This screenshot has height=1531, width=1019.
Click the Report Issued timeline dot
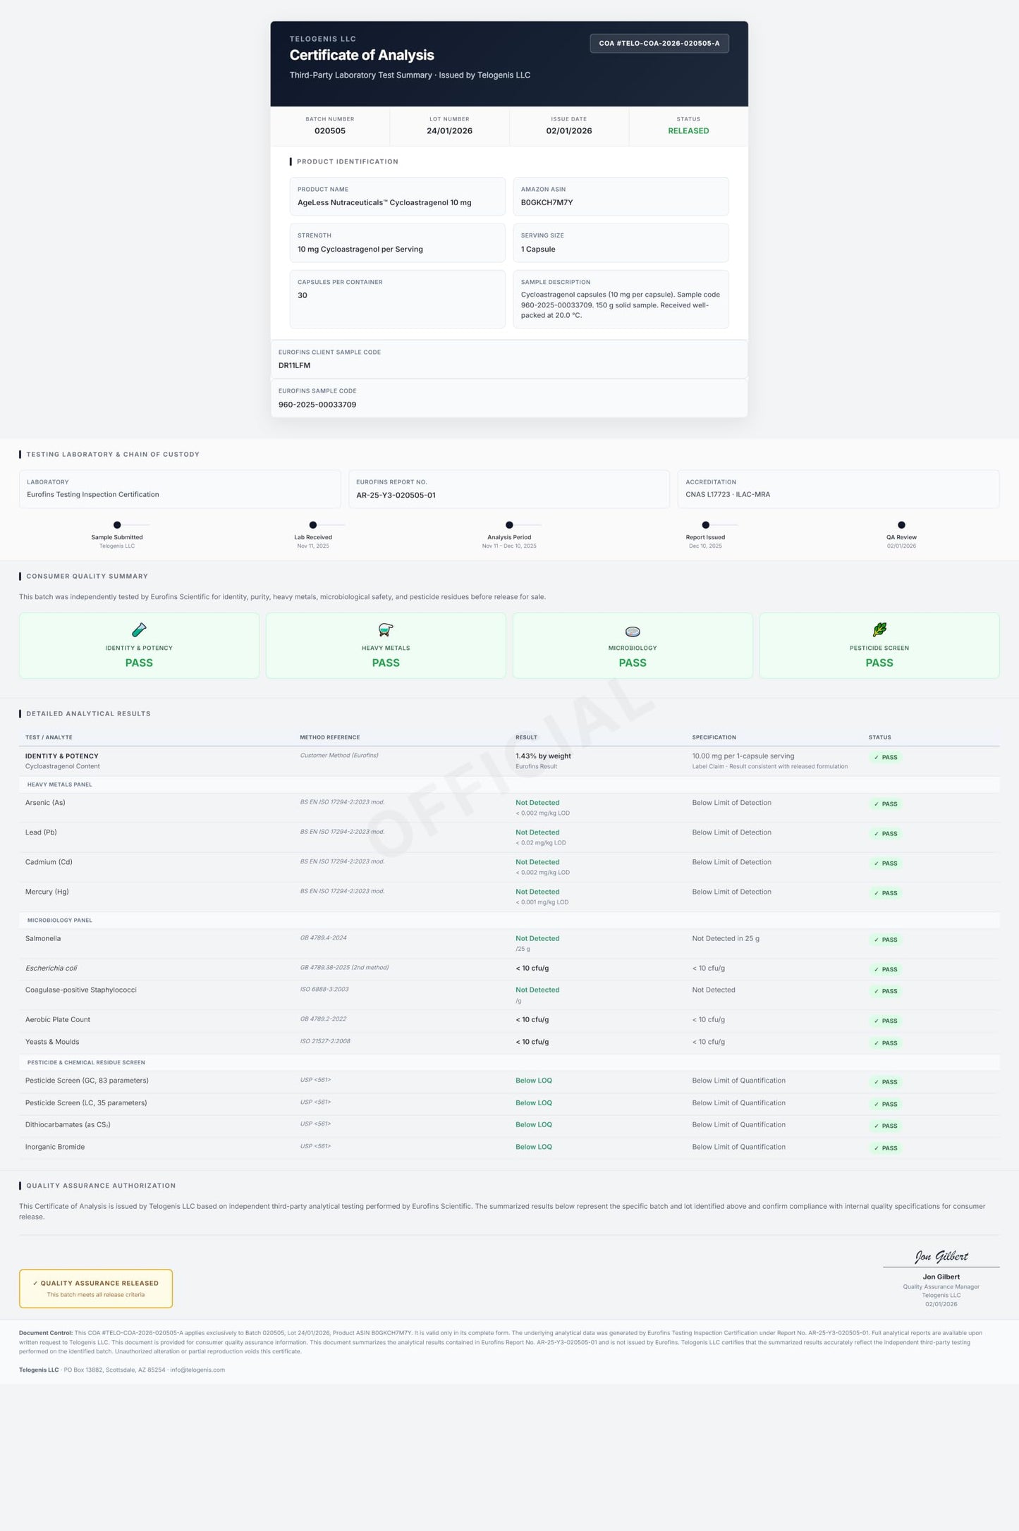pos(705,525)
